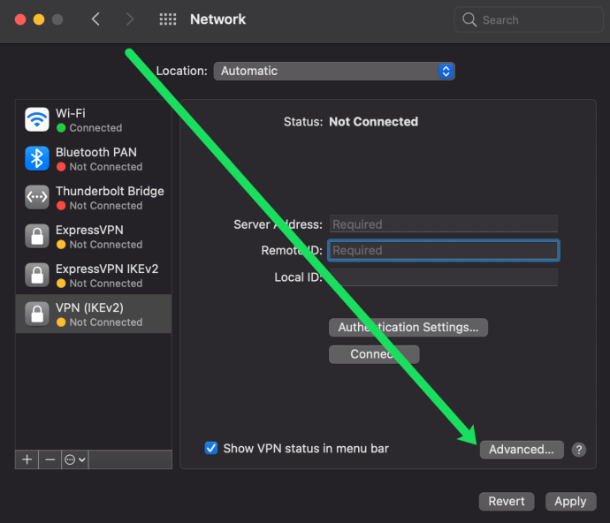Click the red close window button
The height and width of the screenshot is (523, 610).
(x=20, y=19)
